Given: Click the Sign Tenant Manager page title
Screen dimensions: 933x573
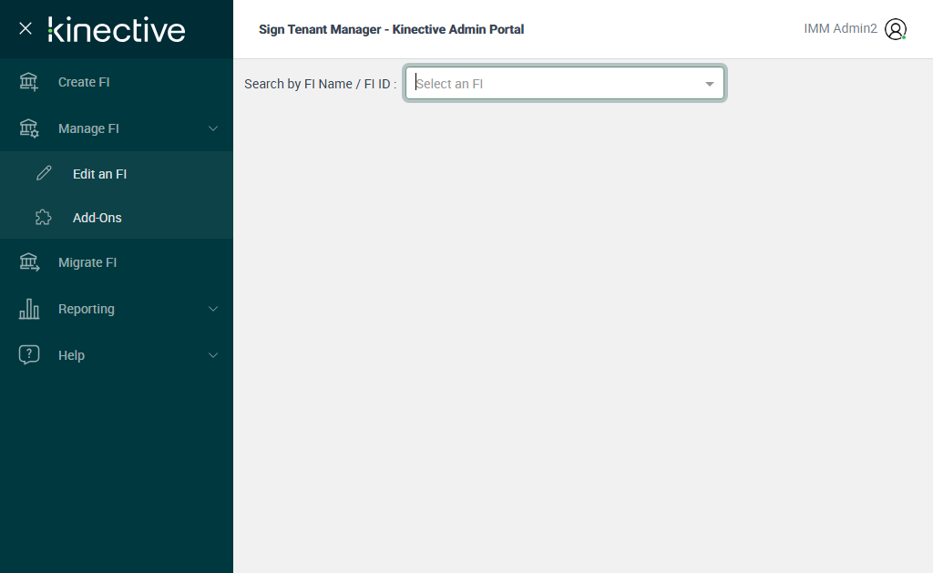Looking at the screenshot, I should tap(391, 29).
